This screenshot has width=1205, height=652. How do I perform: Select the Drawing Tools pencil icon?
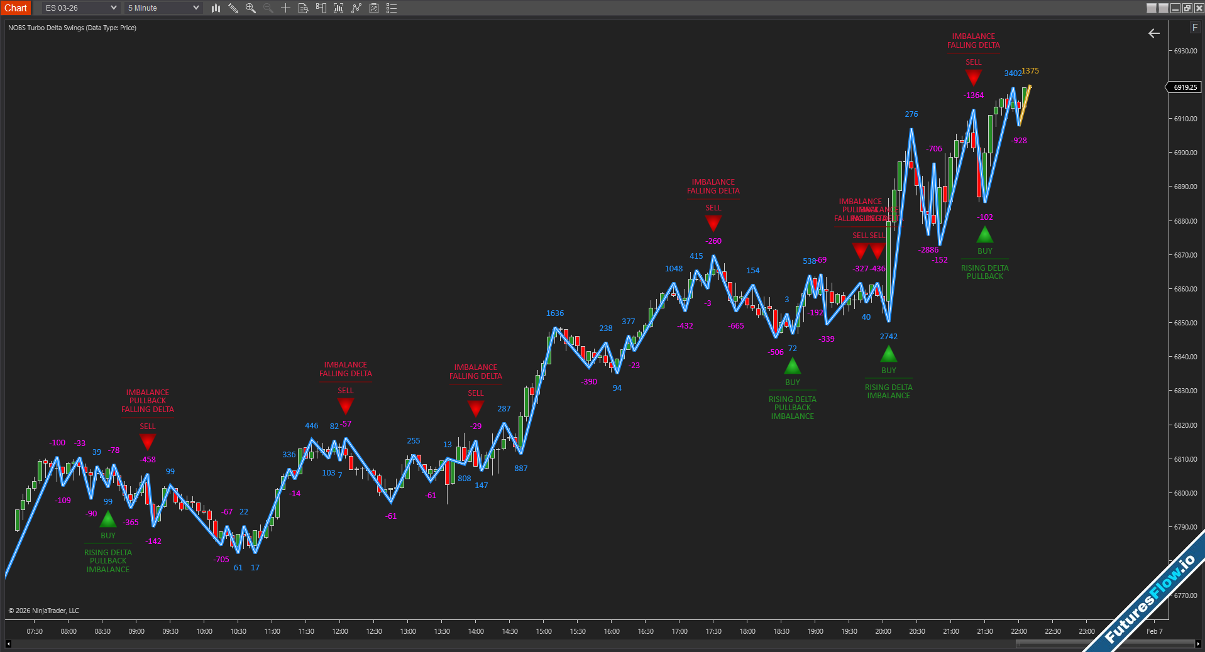[x=233, y=8]
